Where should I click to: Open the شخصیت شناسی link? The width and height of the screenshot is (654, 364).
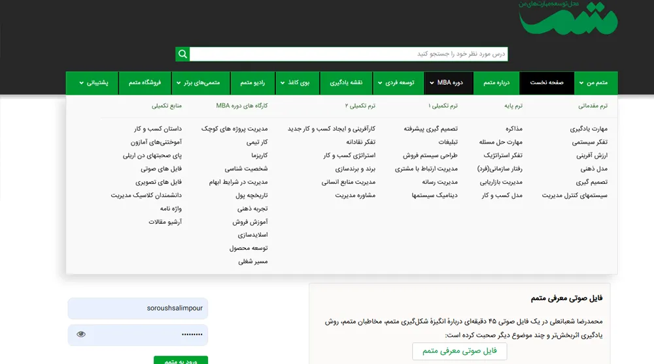[246, 169]
